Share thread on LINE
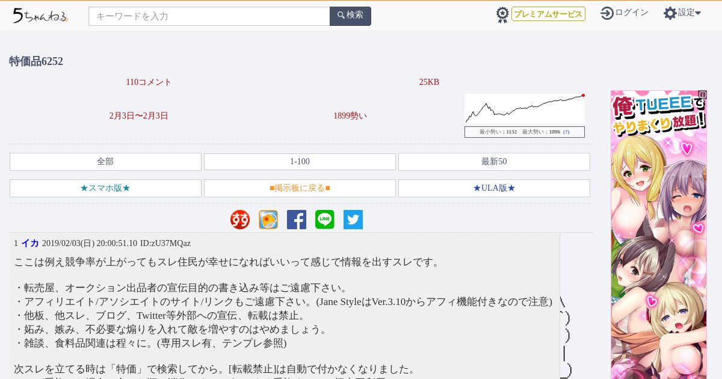Image resolution: width=722 pixels, height=379 pixels. (325, 220)
